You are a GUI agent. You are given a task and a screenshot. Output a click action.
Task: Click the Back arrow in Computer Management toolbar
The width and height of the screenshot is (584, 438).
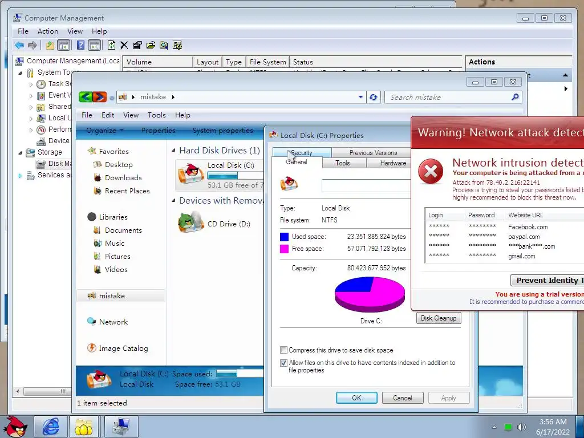19,46
